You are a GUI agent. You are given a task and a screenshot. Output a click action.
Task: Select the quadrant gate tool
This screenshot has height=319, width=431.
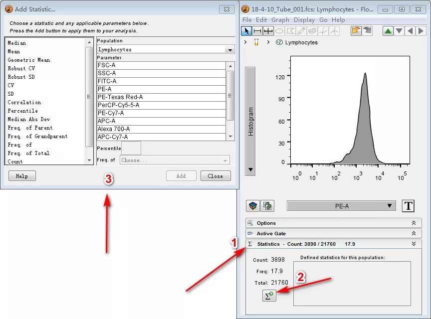(x=323, y=31)
